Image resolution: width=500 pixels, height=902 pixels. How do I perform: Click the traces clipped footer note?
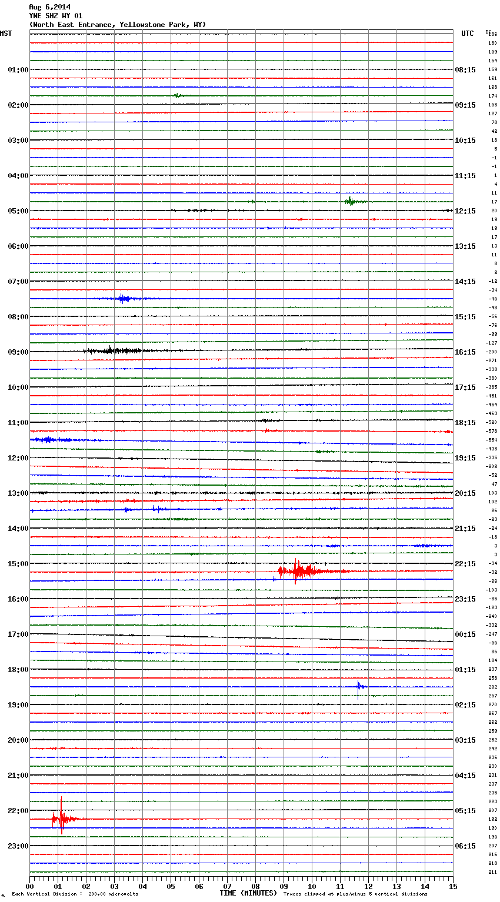[x=355, y=894]
